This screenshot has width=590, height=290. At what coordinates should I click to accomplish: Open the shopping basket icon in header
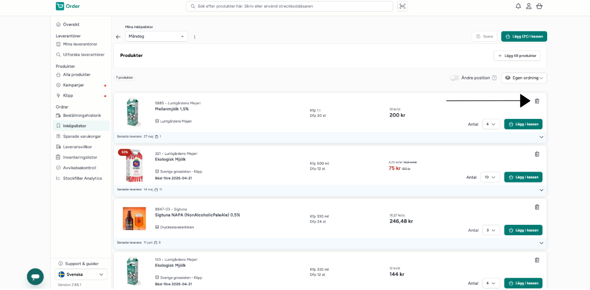pos(539,6)
